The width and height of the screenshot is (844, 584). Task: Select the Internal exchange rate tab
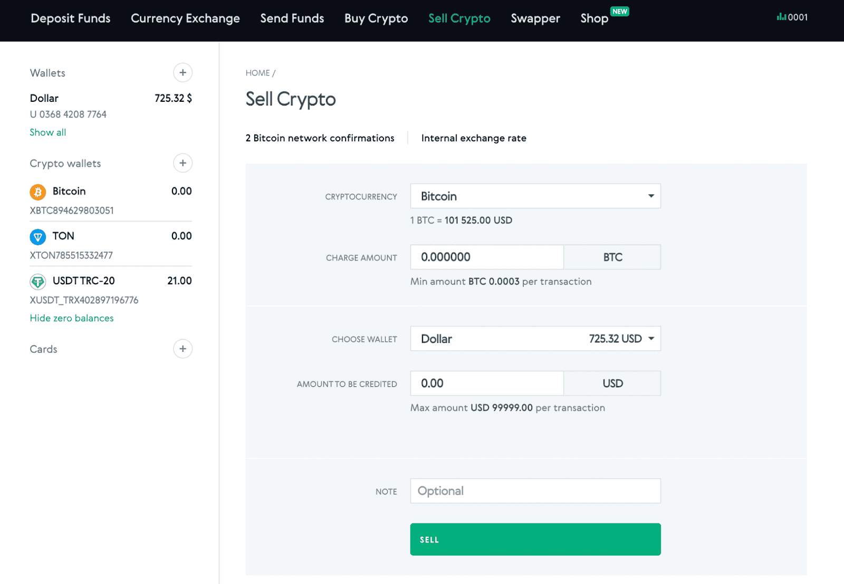473,138
